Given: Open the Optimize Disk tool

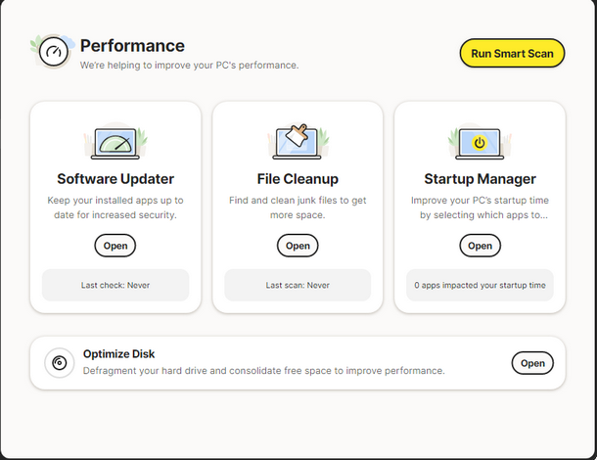Looking at the screenshot, I should click(532, 363).
